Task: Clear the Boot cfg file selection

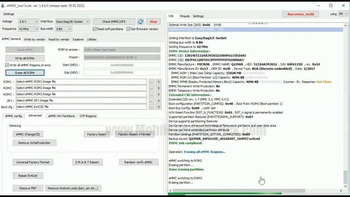Action: [x=159, y=107]
